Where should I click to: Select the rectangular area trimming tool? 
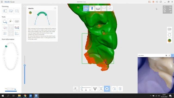point(5,11)
